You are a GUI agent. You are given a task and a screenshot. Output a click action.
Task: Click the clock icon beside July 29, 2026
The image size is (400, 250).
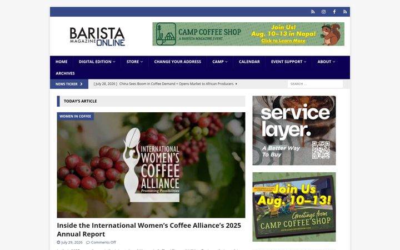coord(58,242)
